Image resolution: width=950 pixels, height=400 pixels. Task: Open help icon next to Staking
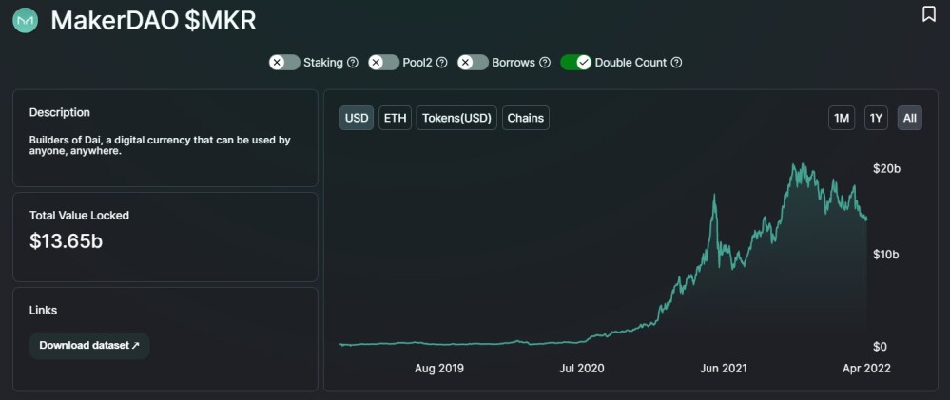(353, 63)
